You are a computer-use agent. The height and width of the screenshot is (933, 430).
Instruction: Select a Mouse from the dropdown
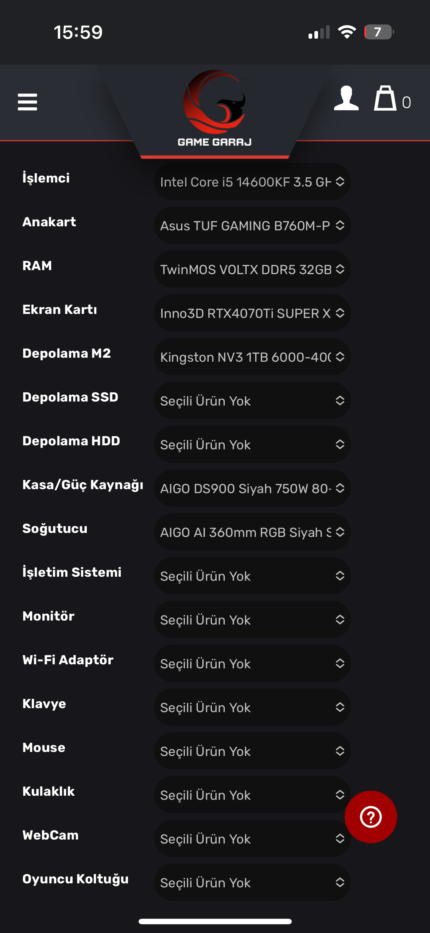[x=252, y=751]
